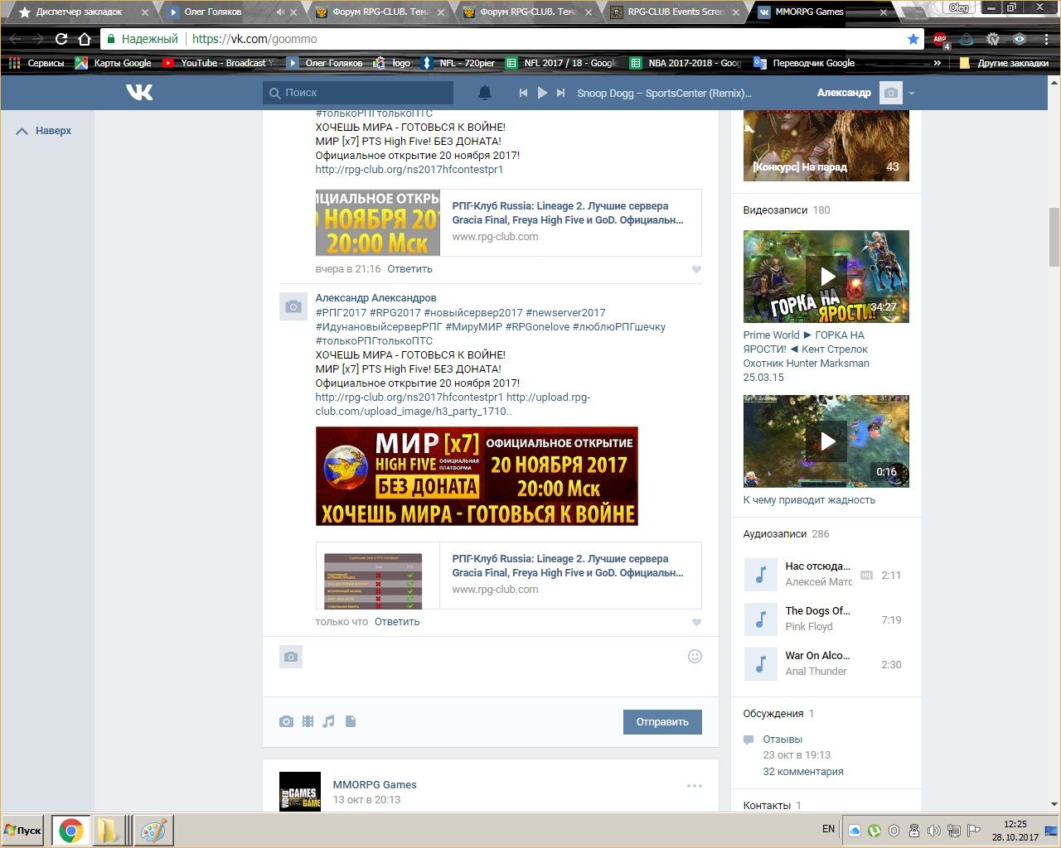The width and height of the screenshot is (1061, 848).
Task: Skip to next track in VK player
Action: point(561,93)
